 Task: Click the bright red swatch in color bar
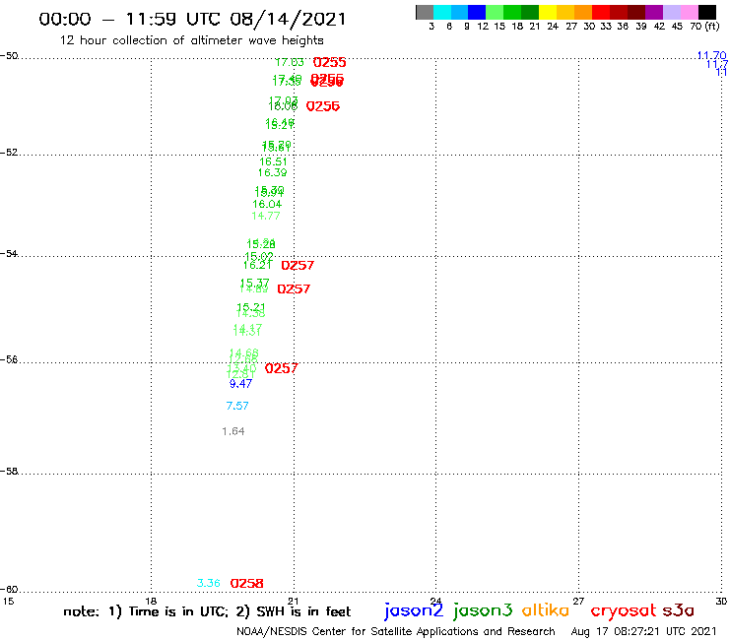pyautogui.click(x=601, y=12)
